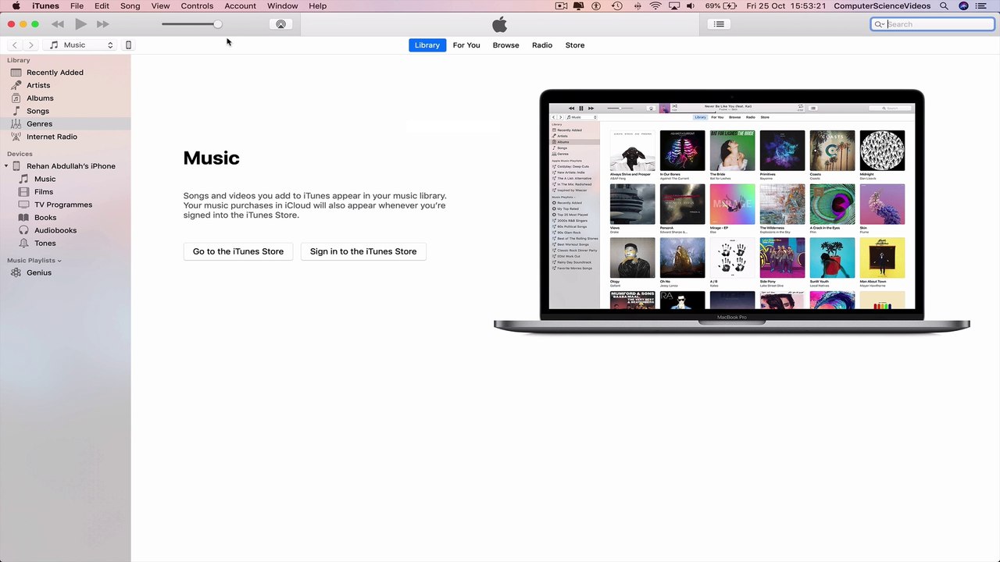The width and height of the screenshot is (1000, 562).
Task: Open the File menu
Action: 77,6
